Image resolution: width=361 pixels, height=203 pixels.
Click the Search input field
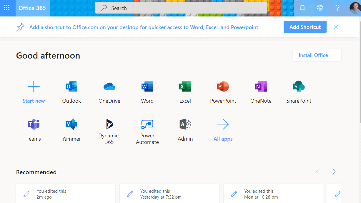coord(181,8)
